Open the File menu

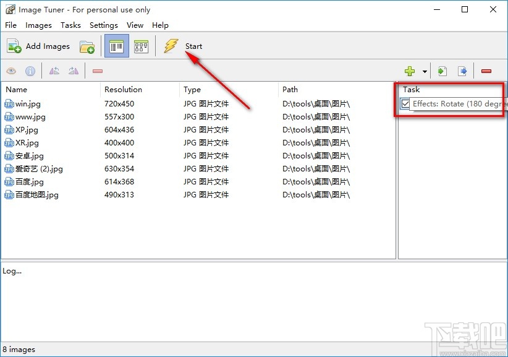11,25
